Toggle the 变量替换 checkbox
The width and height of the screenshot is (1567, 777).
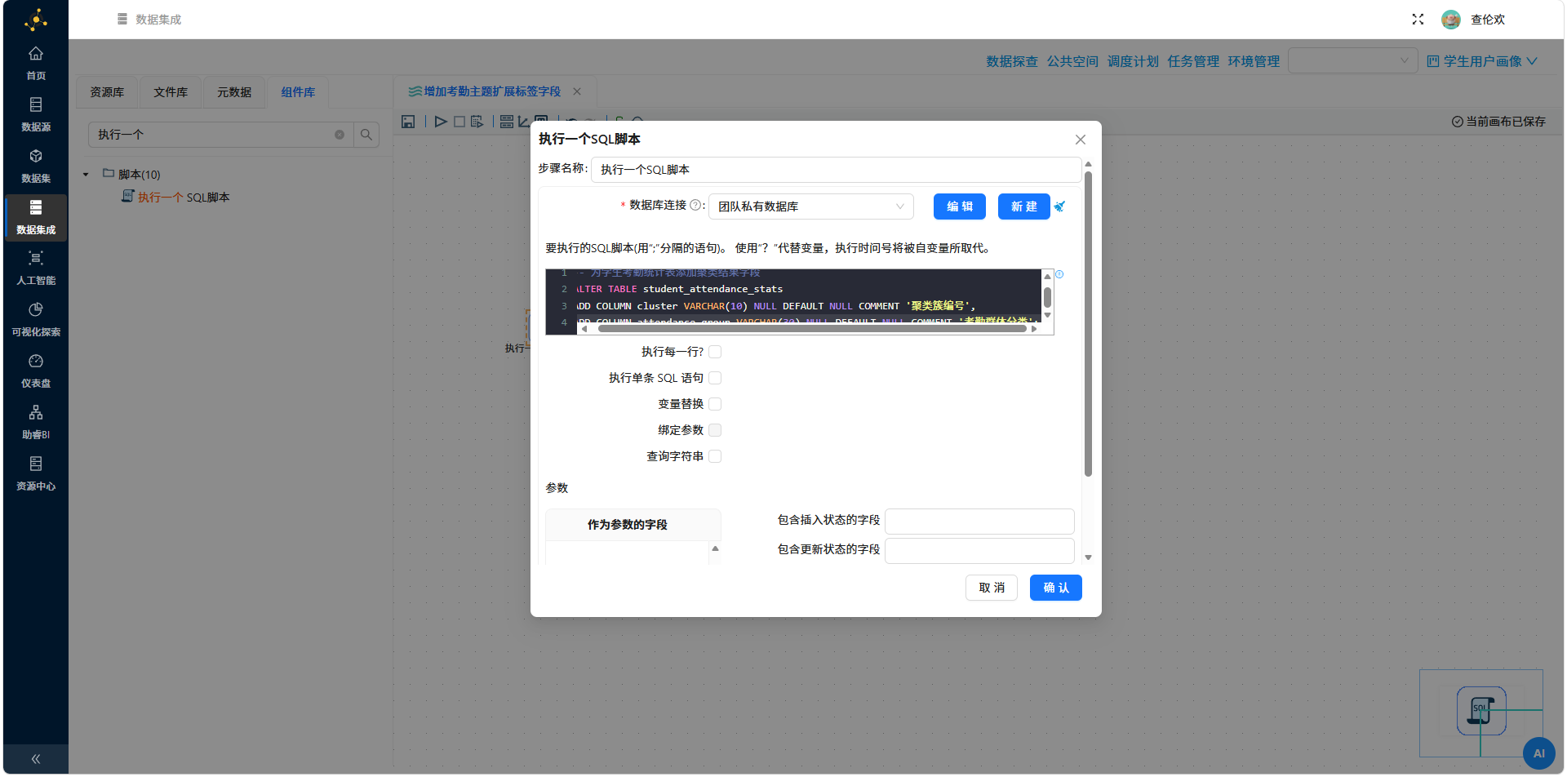[x=715, y=404]
